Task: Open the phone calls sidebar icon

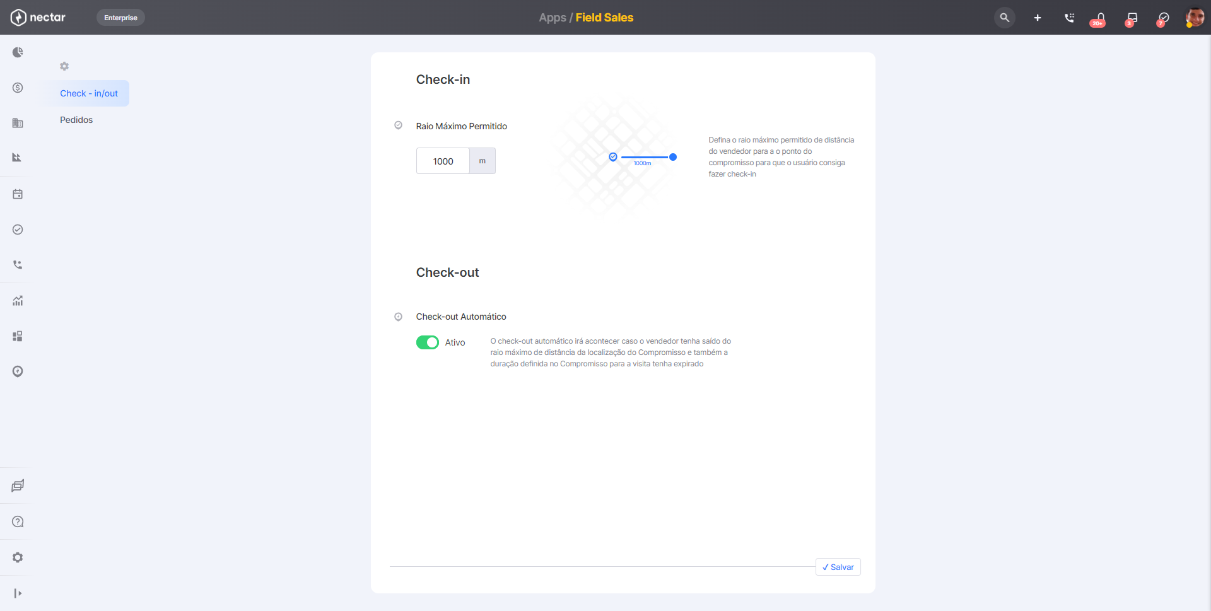Action: pyautogui.click(x=18, y=265)
